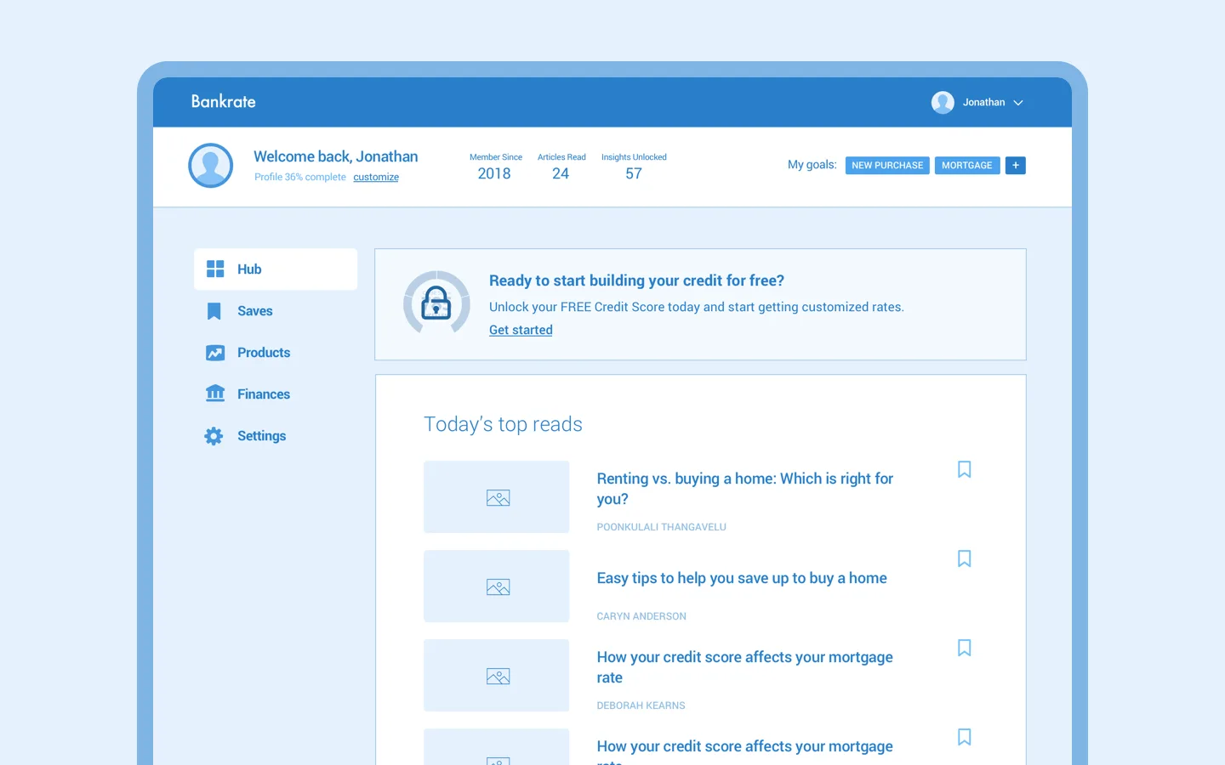Read credit score article by DEBORAH KEARNS
1225x765 pixels.
coord(745,667)
